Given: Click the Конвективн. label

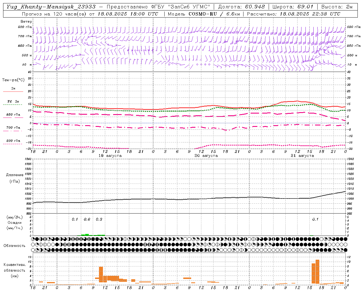Looking at the screenshot, I should tap(14, 265).
